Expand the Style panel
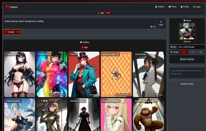 coord(161,23)
